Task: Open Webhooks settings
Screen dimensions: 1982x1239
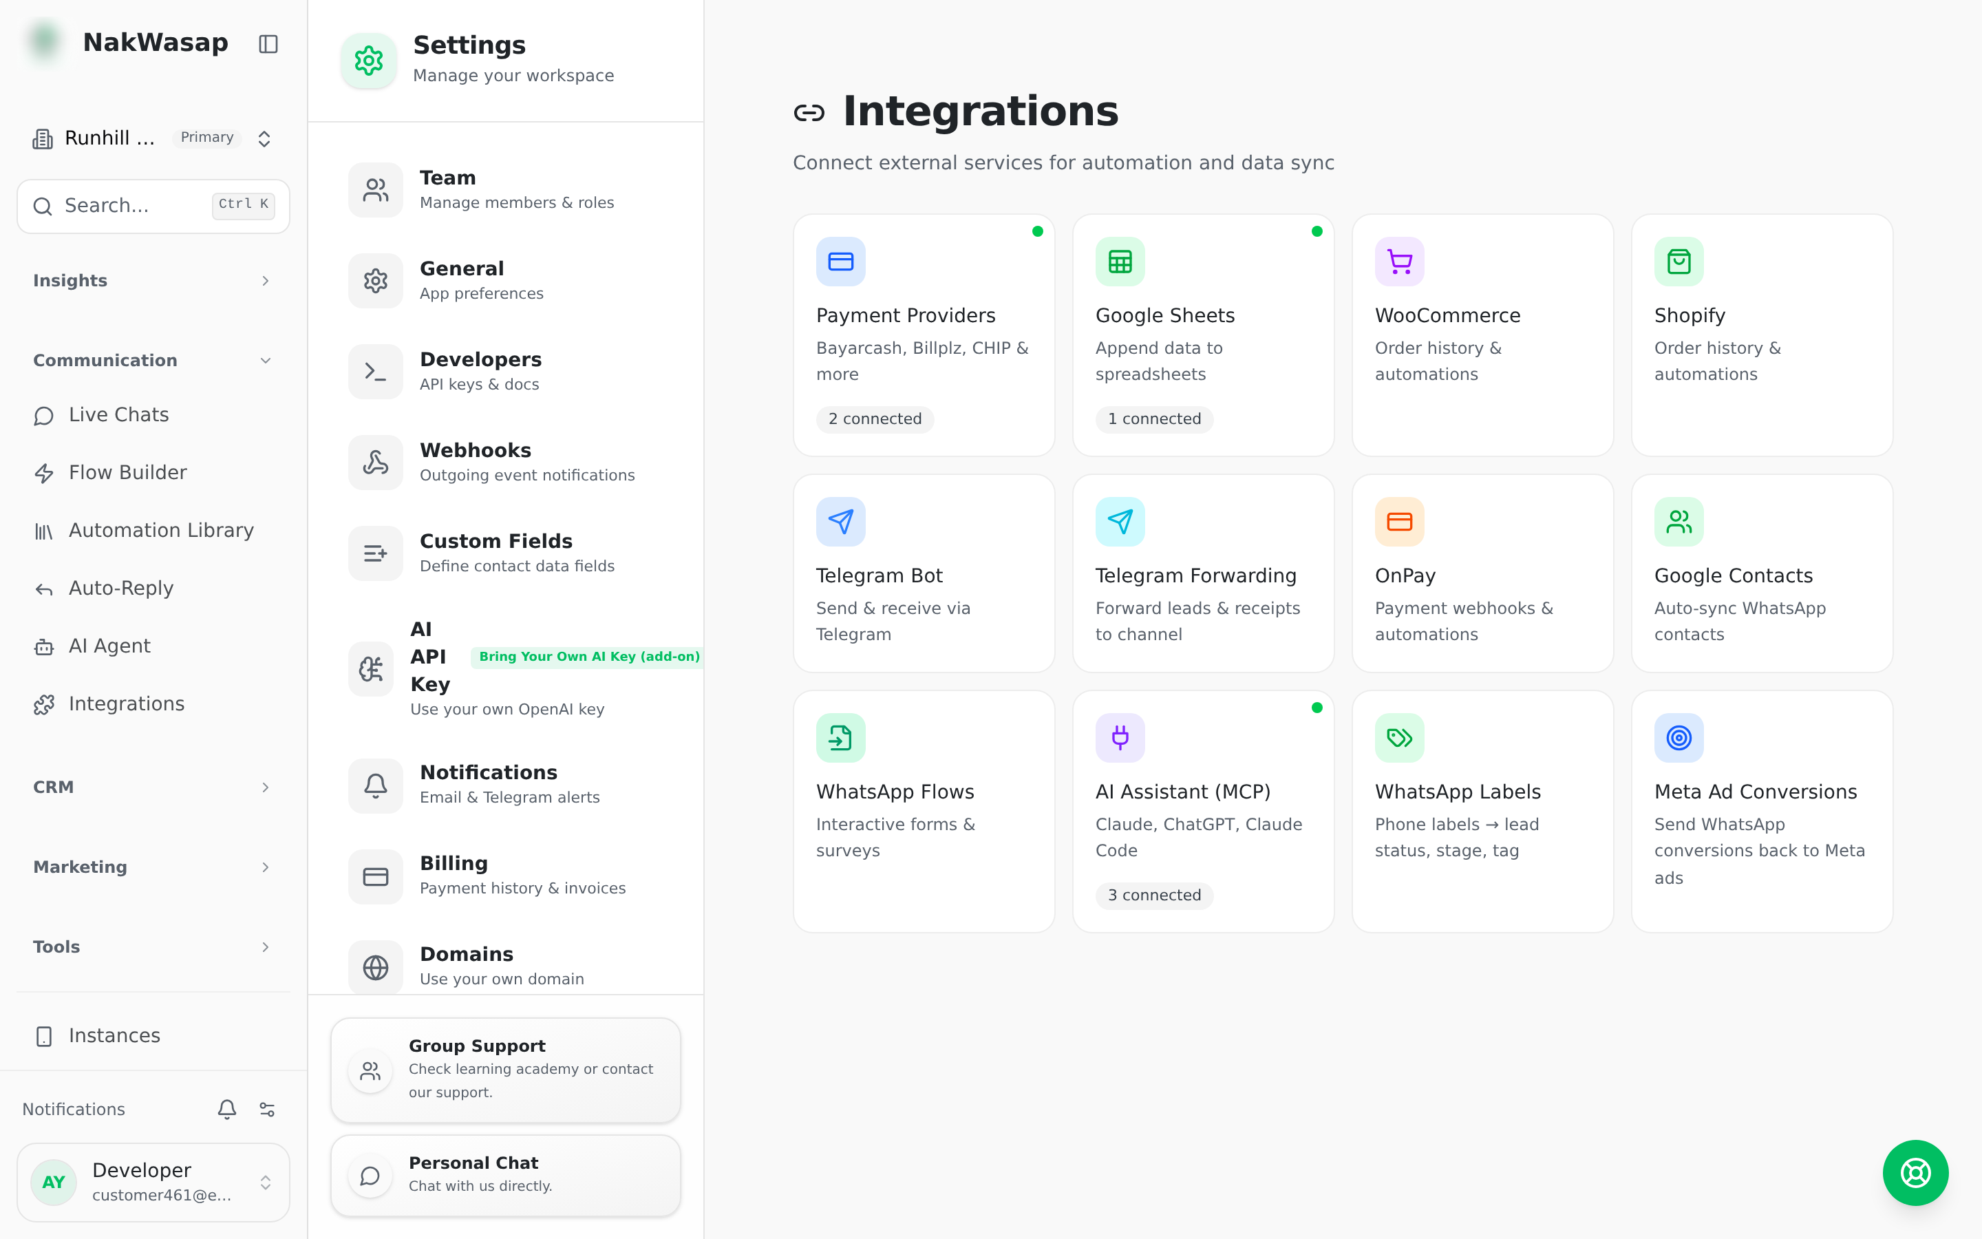Action: (x=506, y=462)
